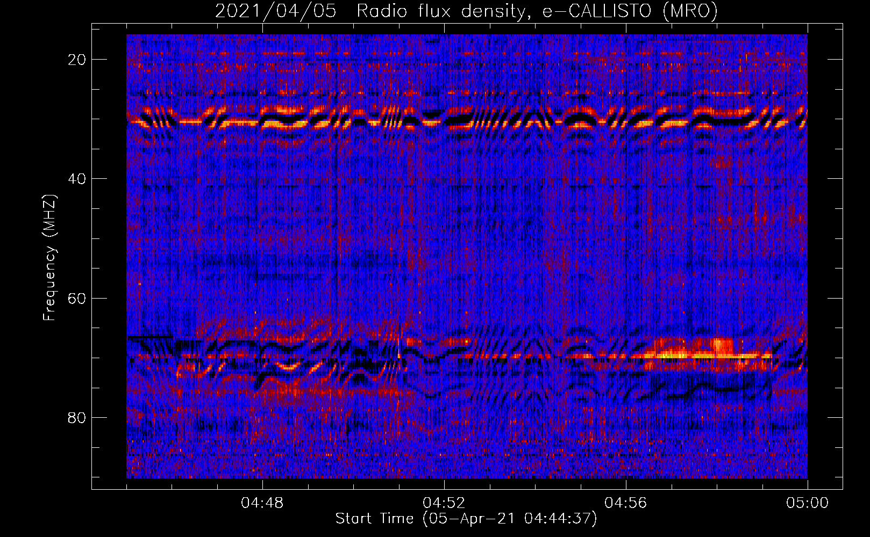The width and height of the screenshot is (870, 537).
Task: Click the 20 MHz frequency tick label
Action: pyautogui.click(x=77, y=60)
